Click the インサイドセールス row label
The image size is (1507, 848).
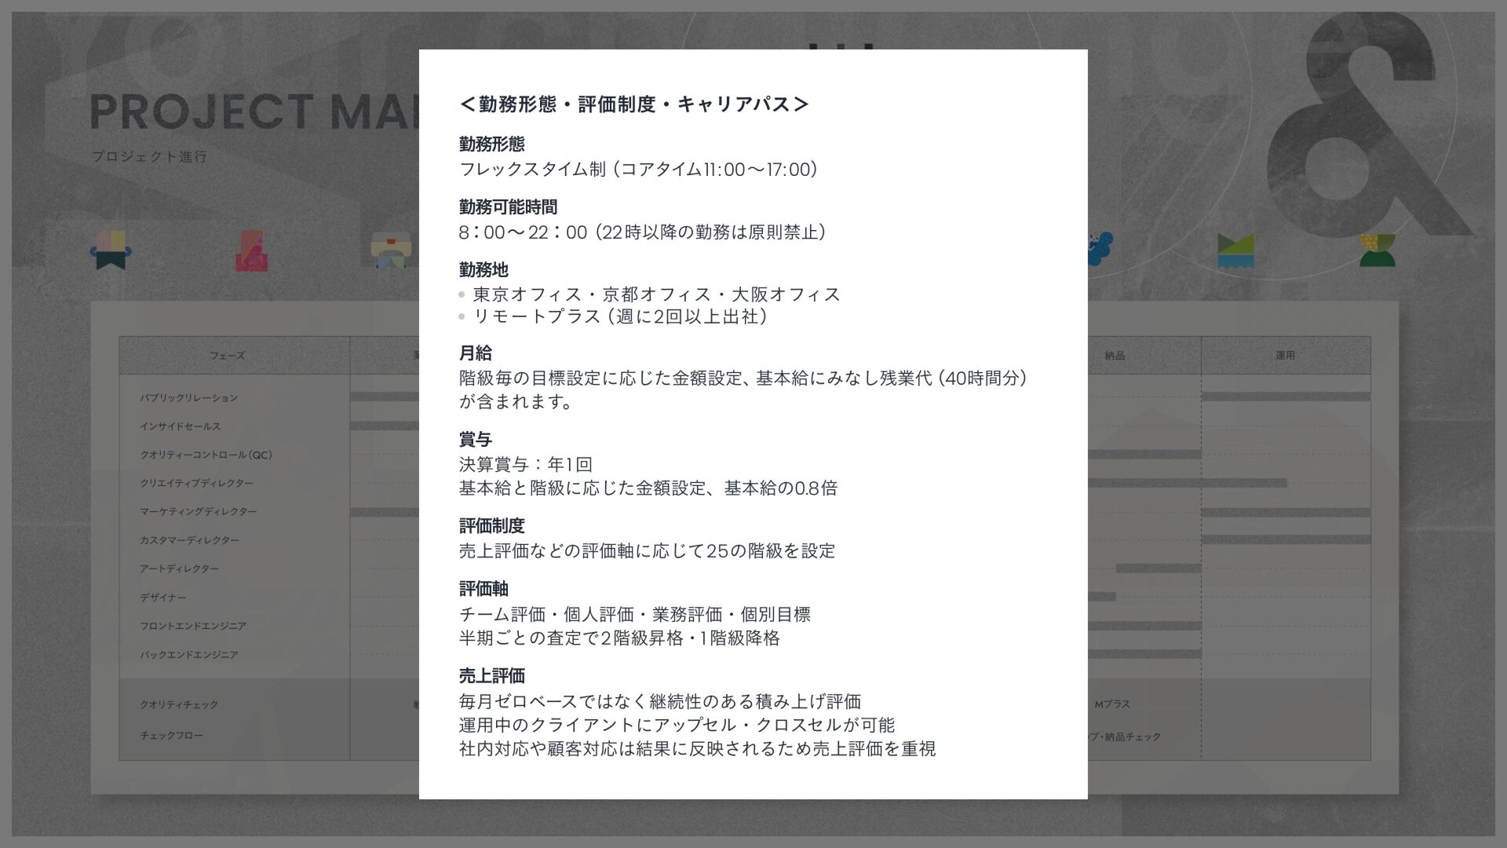pos(180,426)
